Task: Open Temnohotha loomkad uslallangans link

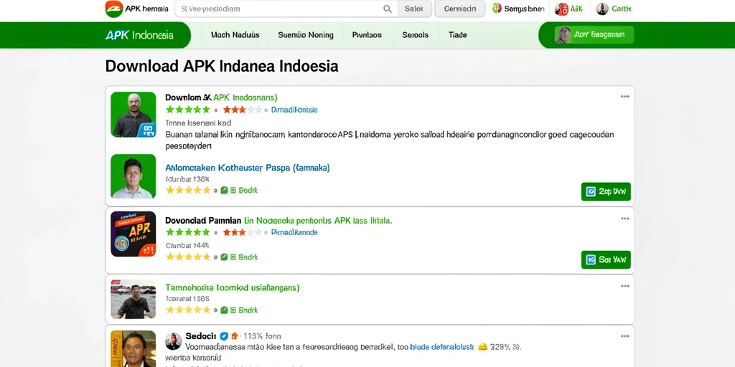Action: tap(233, 287)
